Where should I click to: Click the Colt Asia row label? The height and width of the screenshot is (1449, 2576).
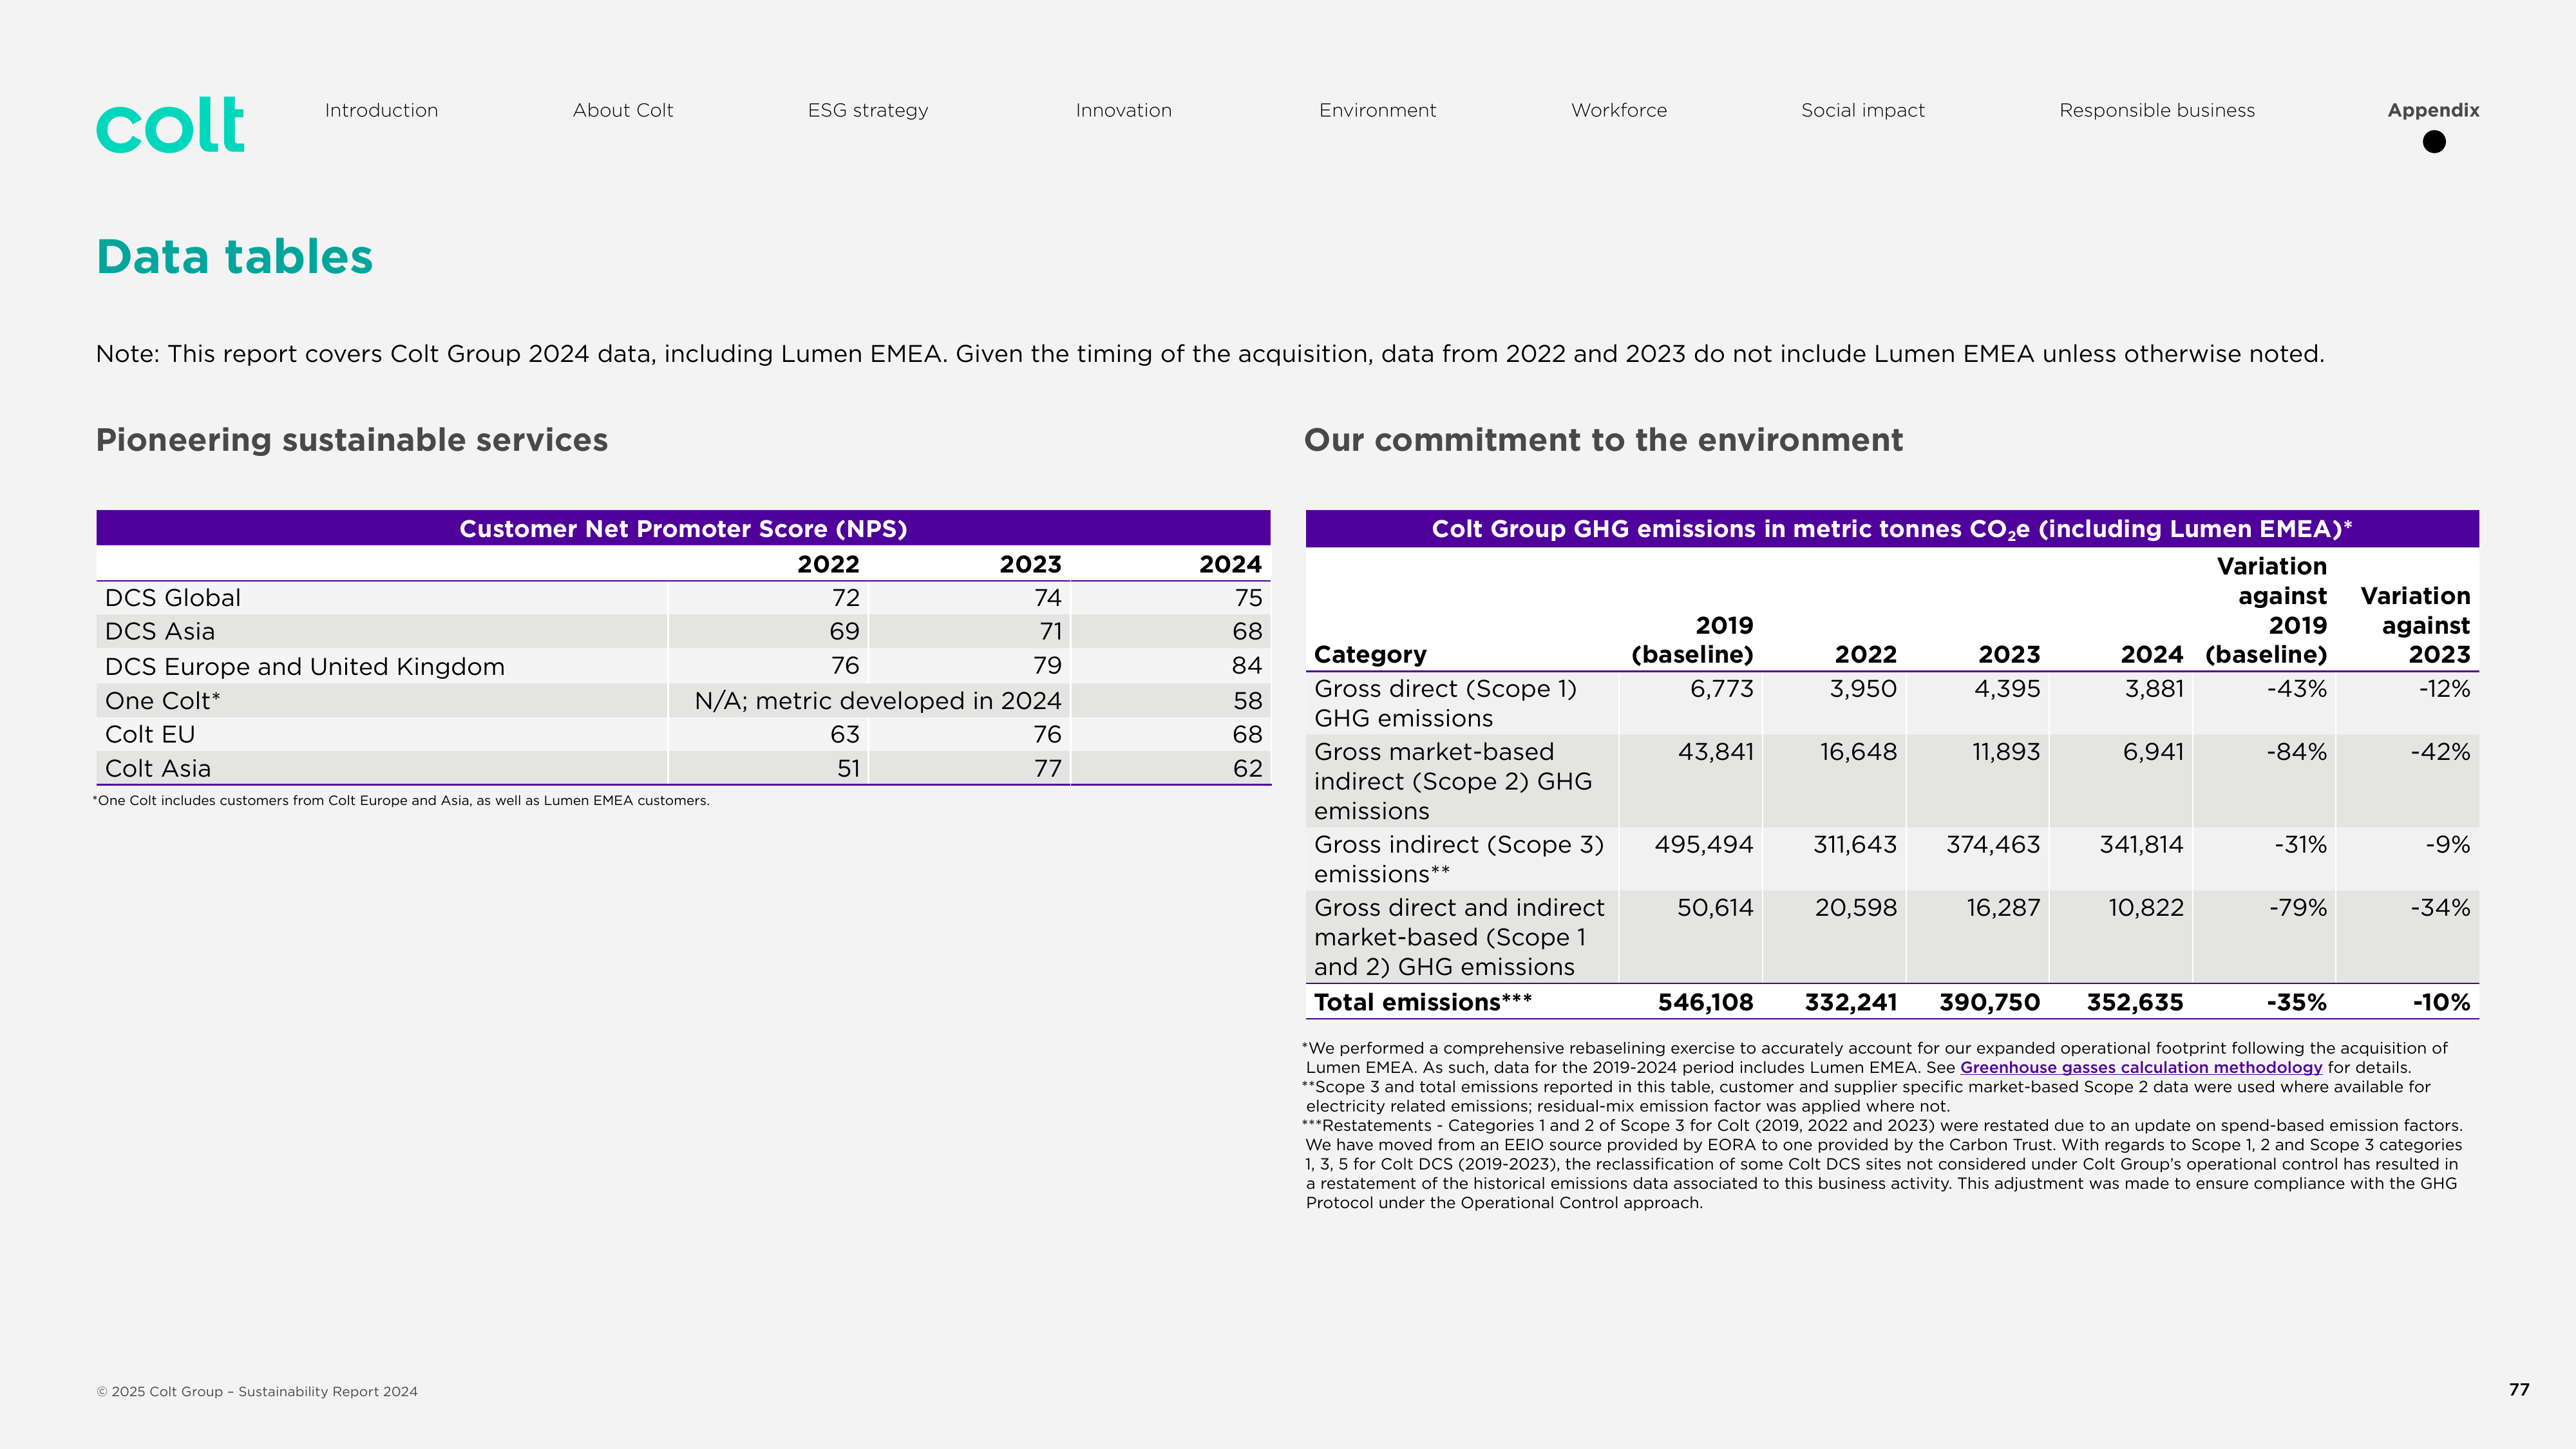coord(158,769)
